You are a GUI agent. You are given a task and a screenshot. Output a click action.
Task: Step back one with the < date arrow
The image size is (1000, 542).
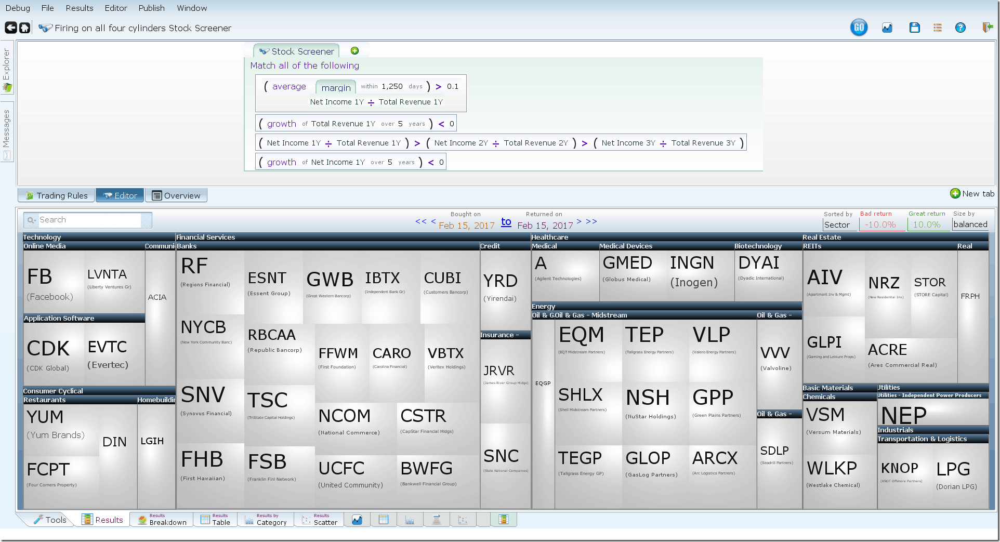coord(433,221)
